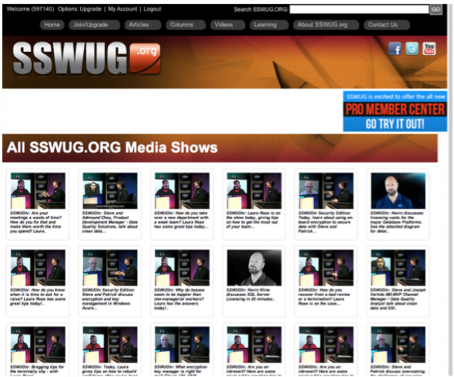Open the Join/Upgrade menu
Image resolution: width=454 pixels, height=377 pixels.
click(x=95, y=25)
